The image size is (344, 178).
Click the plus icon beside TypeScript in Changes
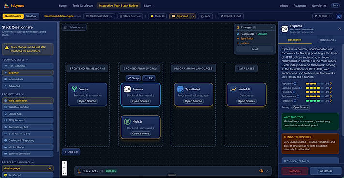[238, 39]
